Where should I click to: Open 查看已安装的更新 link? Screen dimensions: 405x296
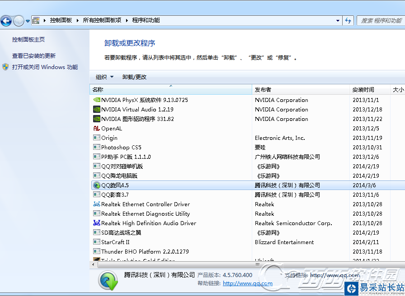(x=34, y=55)
